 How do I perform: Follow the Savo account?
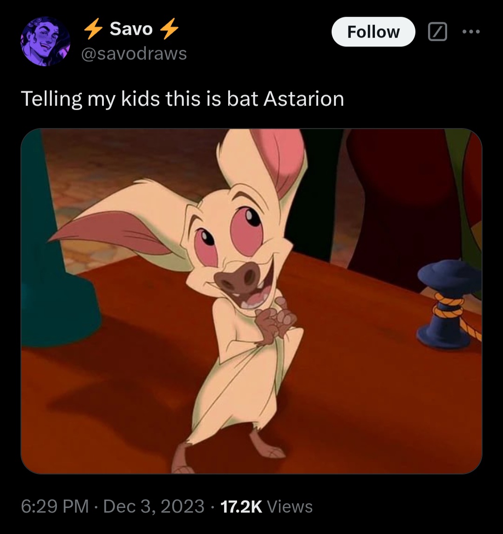point(373,32)
